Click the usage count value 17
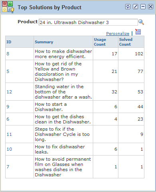The height and width of the screenshot is (192, 156). [x=114, y=54]
